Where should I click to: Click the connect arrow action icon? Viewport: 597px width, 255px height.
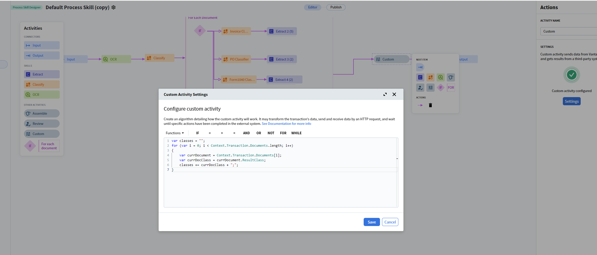point(420,105)
